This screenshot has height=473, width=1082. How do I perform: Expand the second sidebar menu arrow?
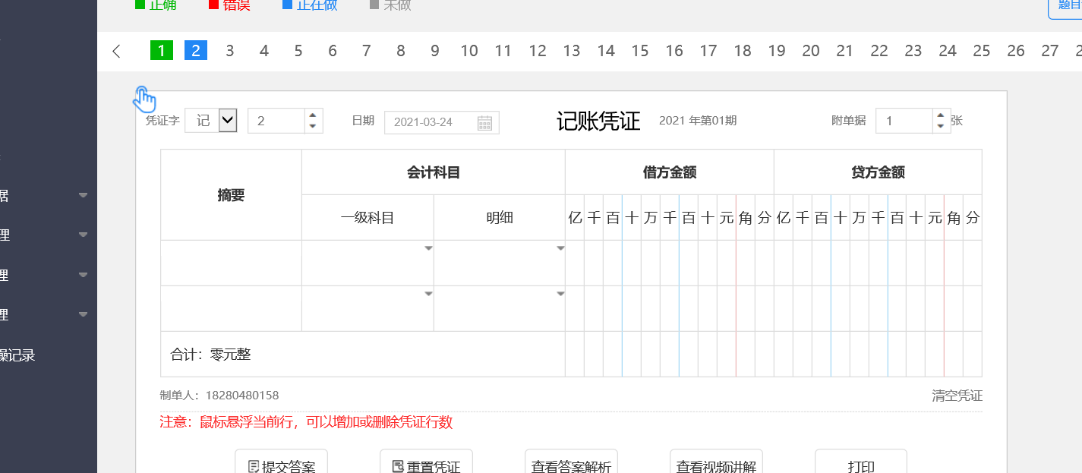point(84,235)
